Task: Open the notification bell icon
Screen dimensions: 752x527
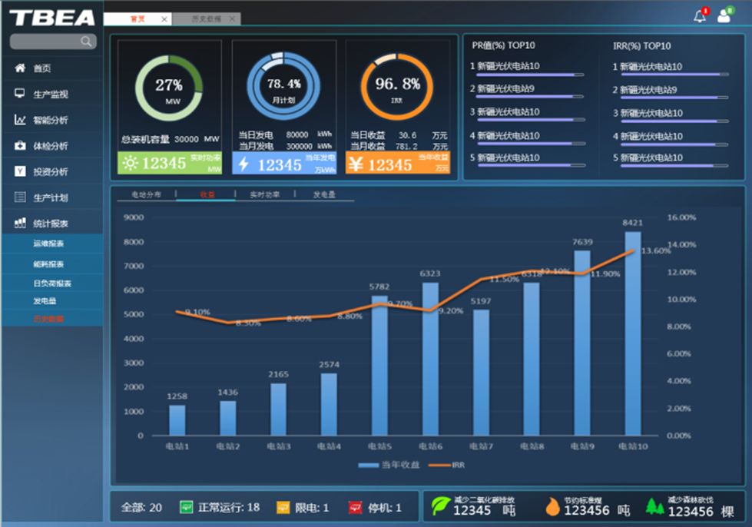Action: coord(699,17)
